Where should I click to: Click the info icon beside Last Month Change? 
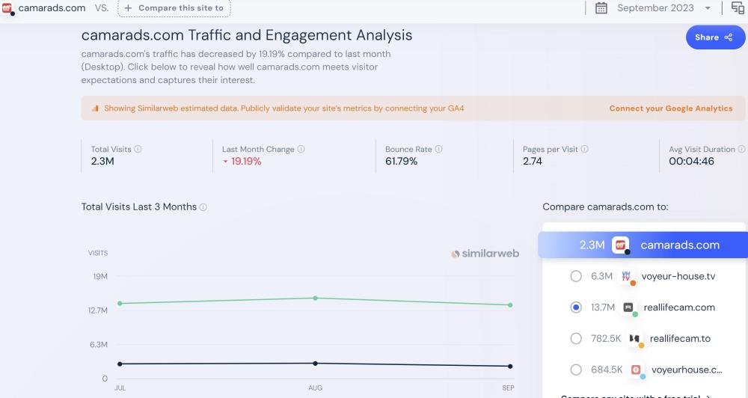301,150
